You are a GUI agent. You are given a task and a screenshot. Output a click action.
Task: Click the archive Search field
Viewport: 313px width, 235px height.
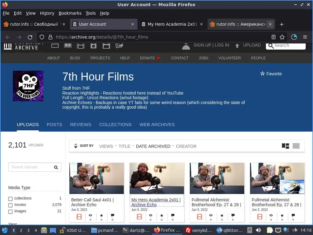coord(286,46)
